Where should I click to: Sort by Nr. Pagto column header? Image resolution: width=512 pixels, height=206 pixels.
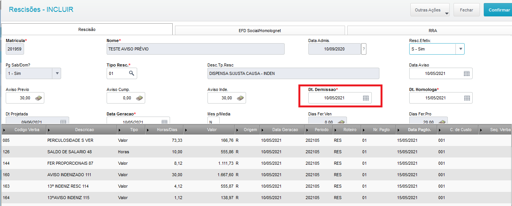click(378, 130)
